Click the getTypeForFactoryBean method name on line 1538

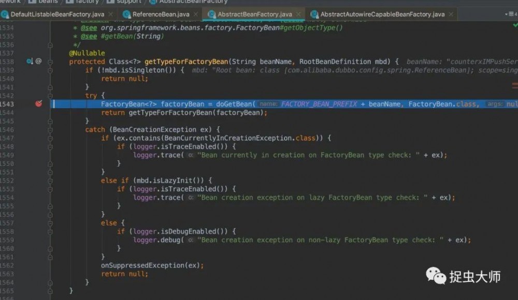pyautogui.click(x=186, y=62)
